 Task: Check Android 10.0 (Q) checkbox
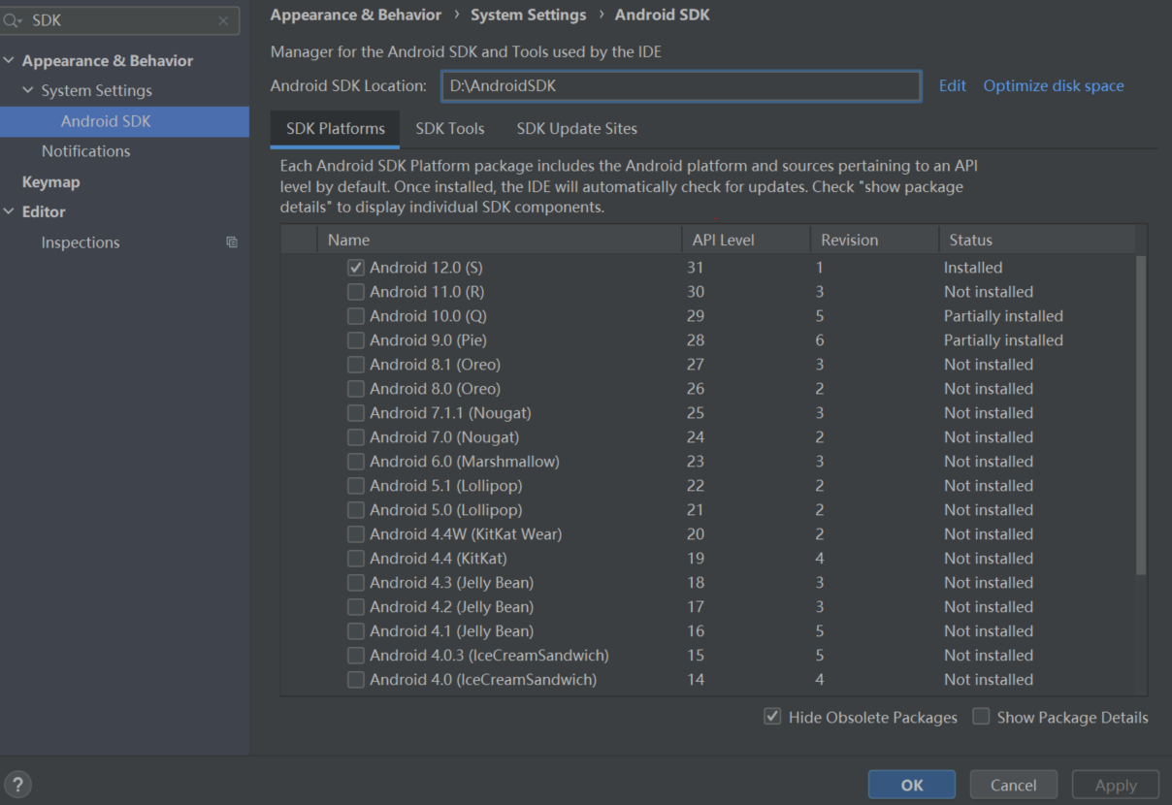(x=356, y=316)
